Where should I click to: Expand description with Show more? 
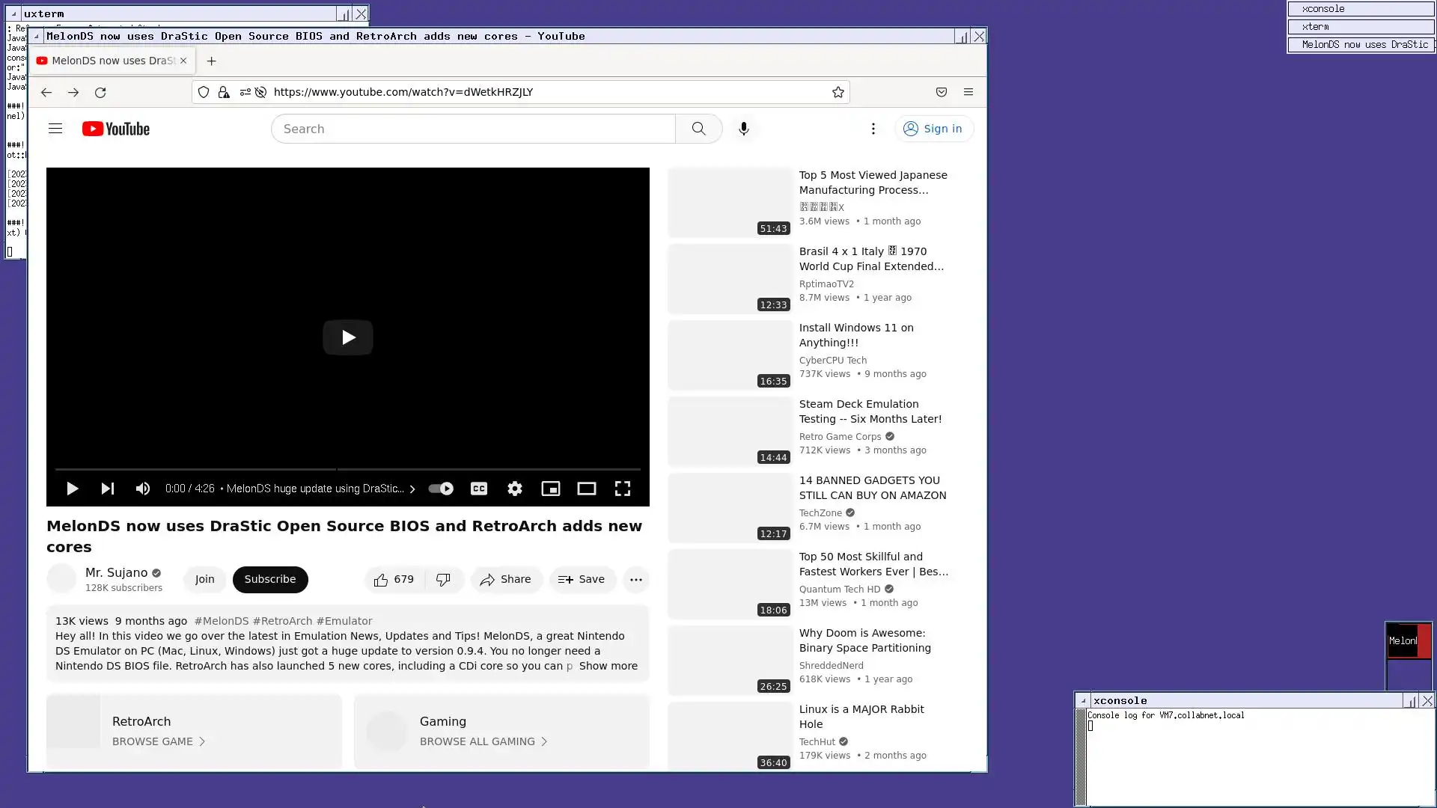[x=608, y=666]
